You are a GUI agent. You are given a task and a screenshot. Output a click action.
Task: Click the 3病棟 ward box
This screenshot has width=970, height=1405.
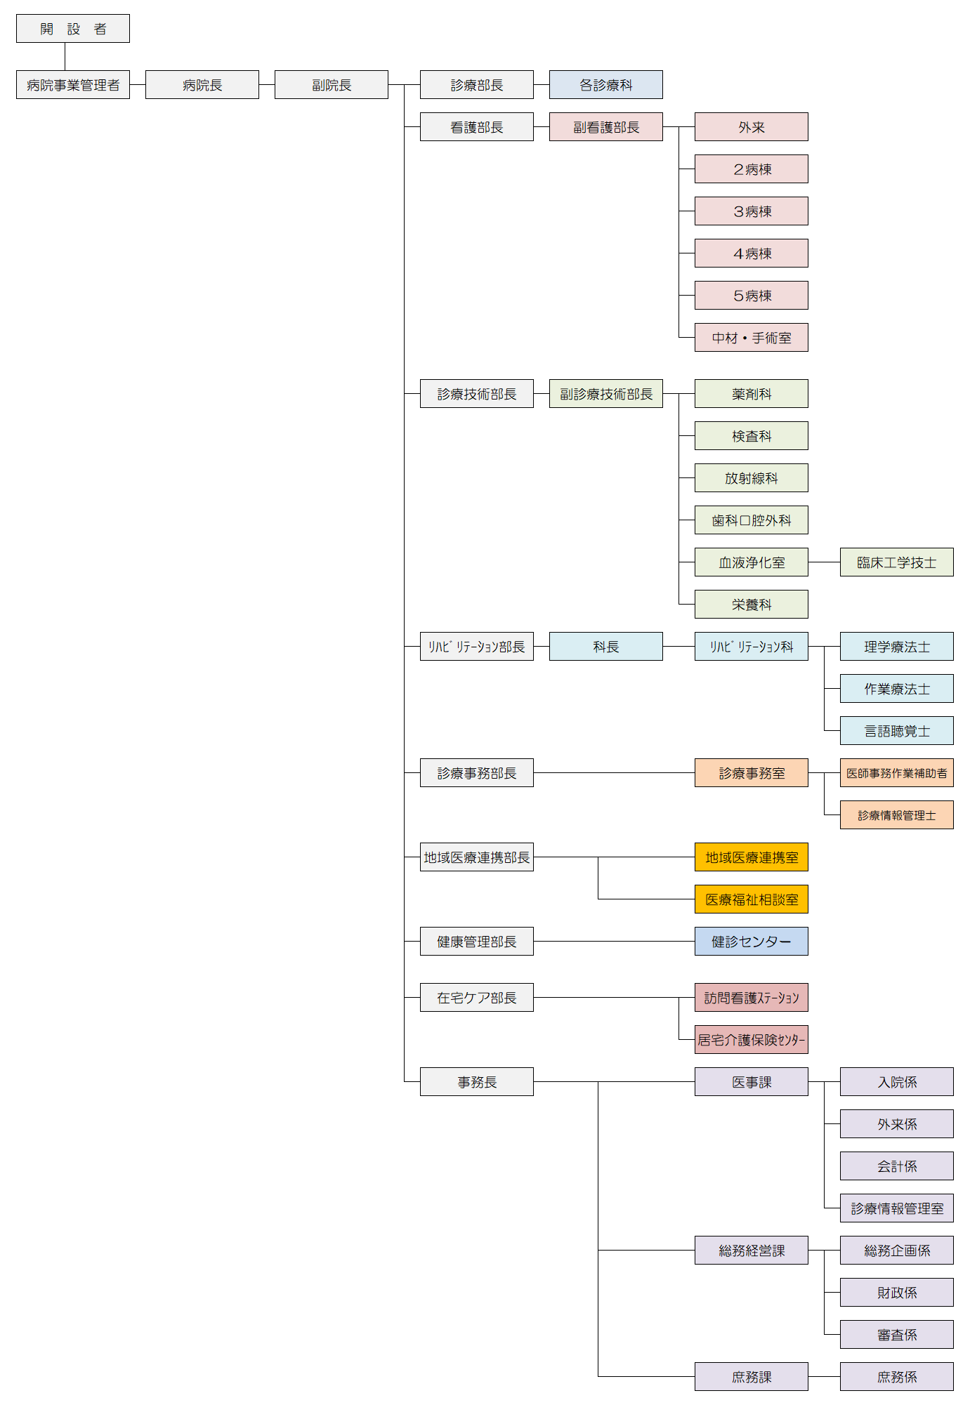coord(751,211)
